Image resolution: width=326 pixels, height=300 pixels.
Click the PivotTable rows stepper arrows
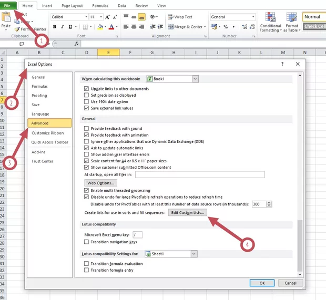269,204
